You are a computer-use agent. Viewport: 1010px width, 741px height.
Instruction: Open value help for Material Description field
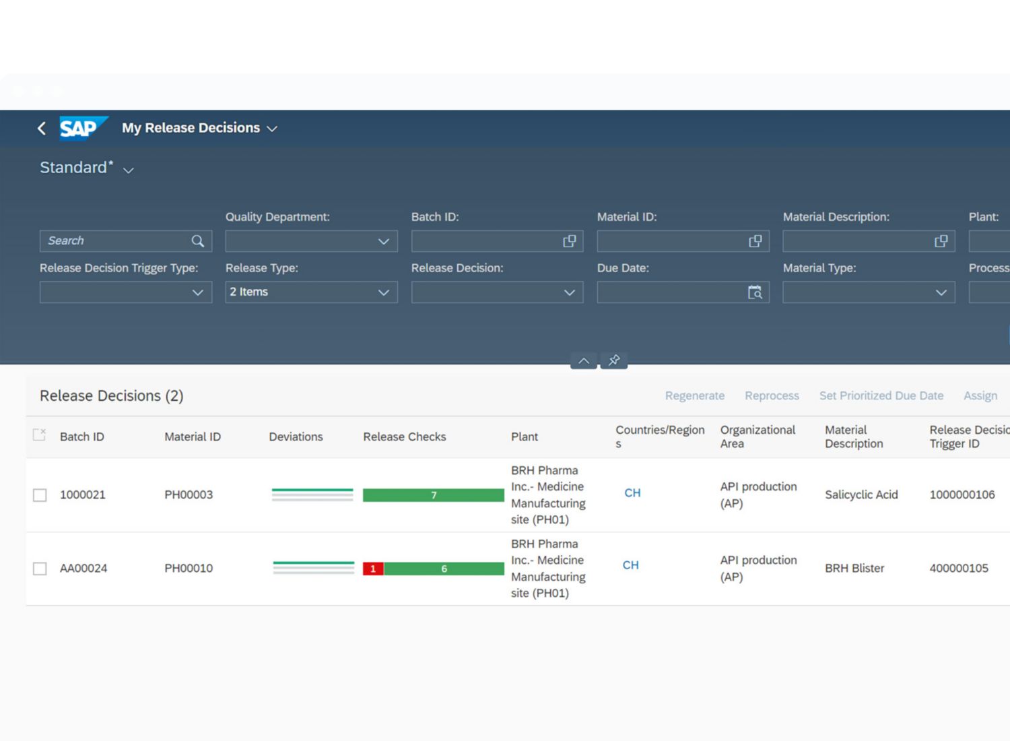[941, 241]
